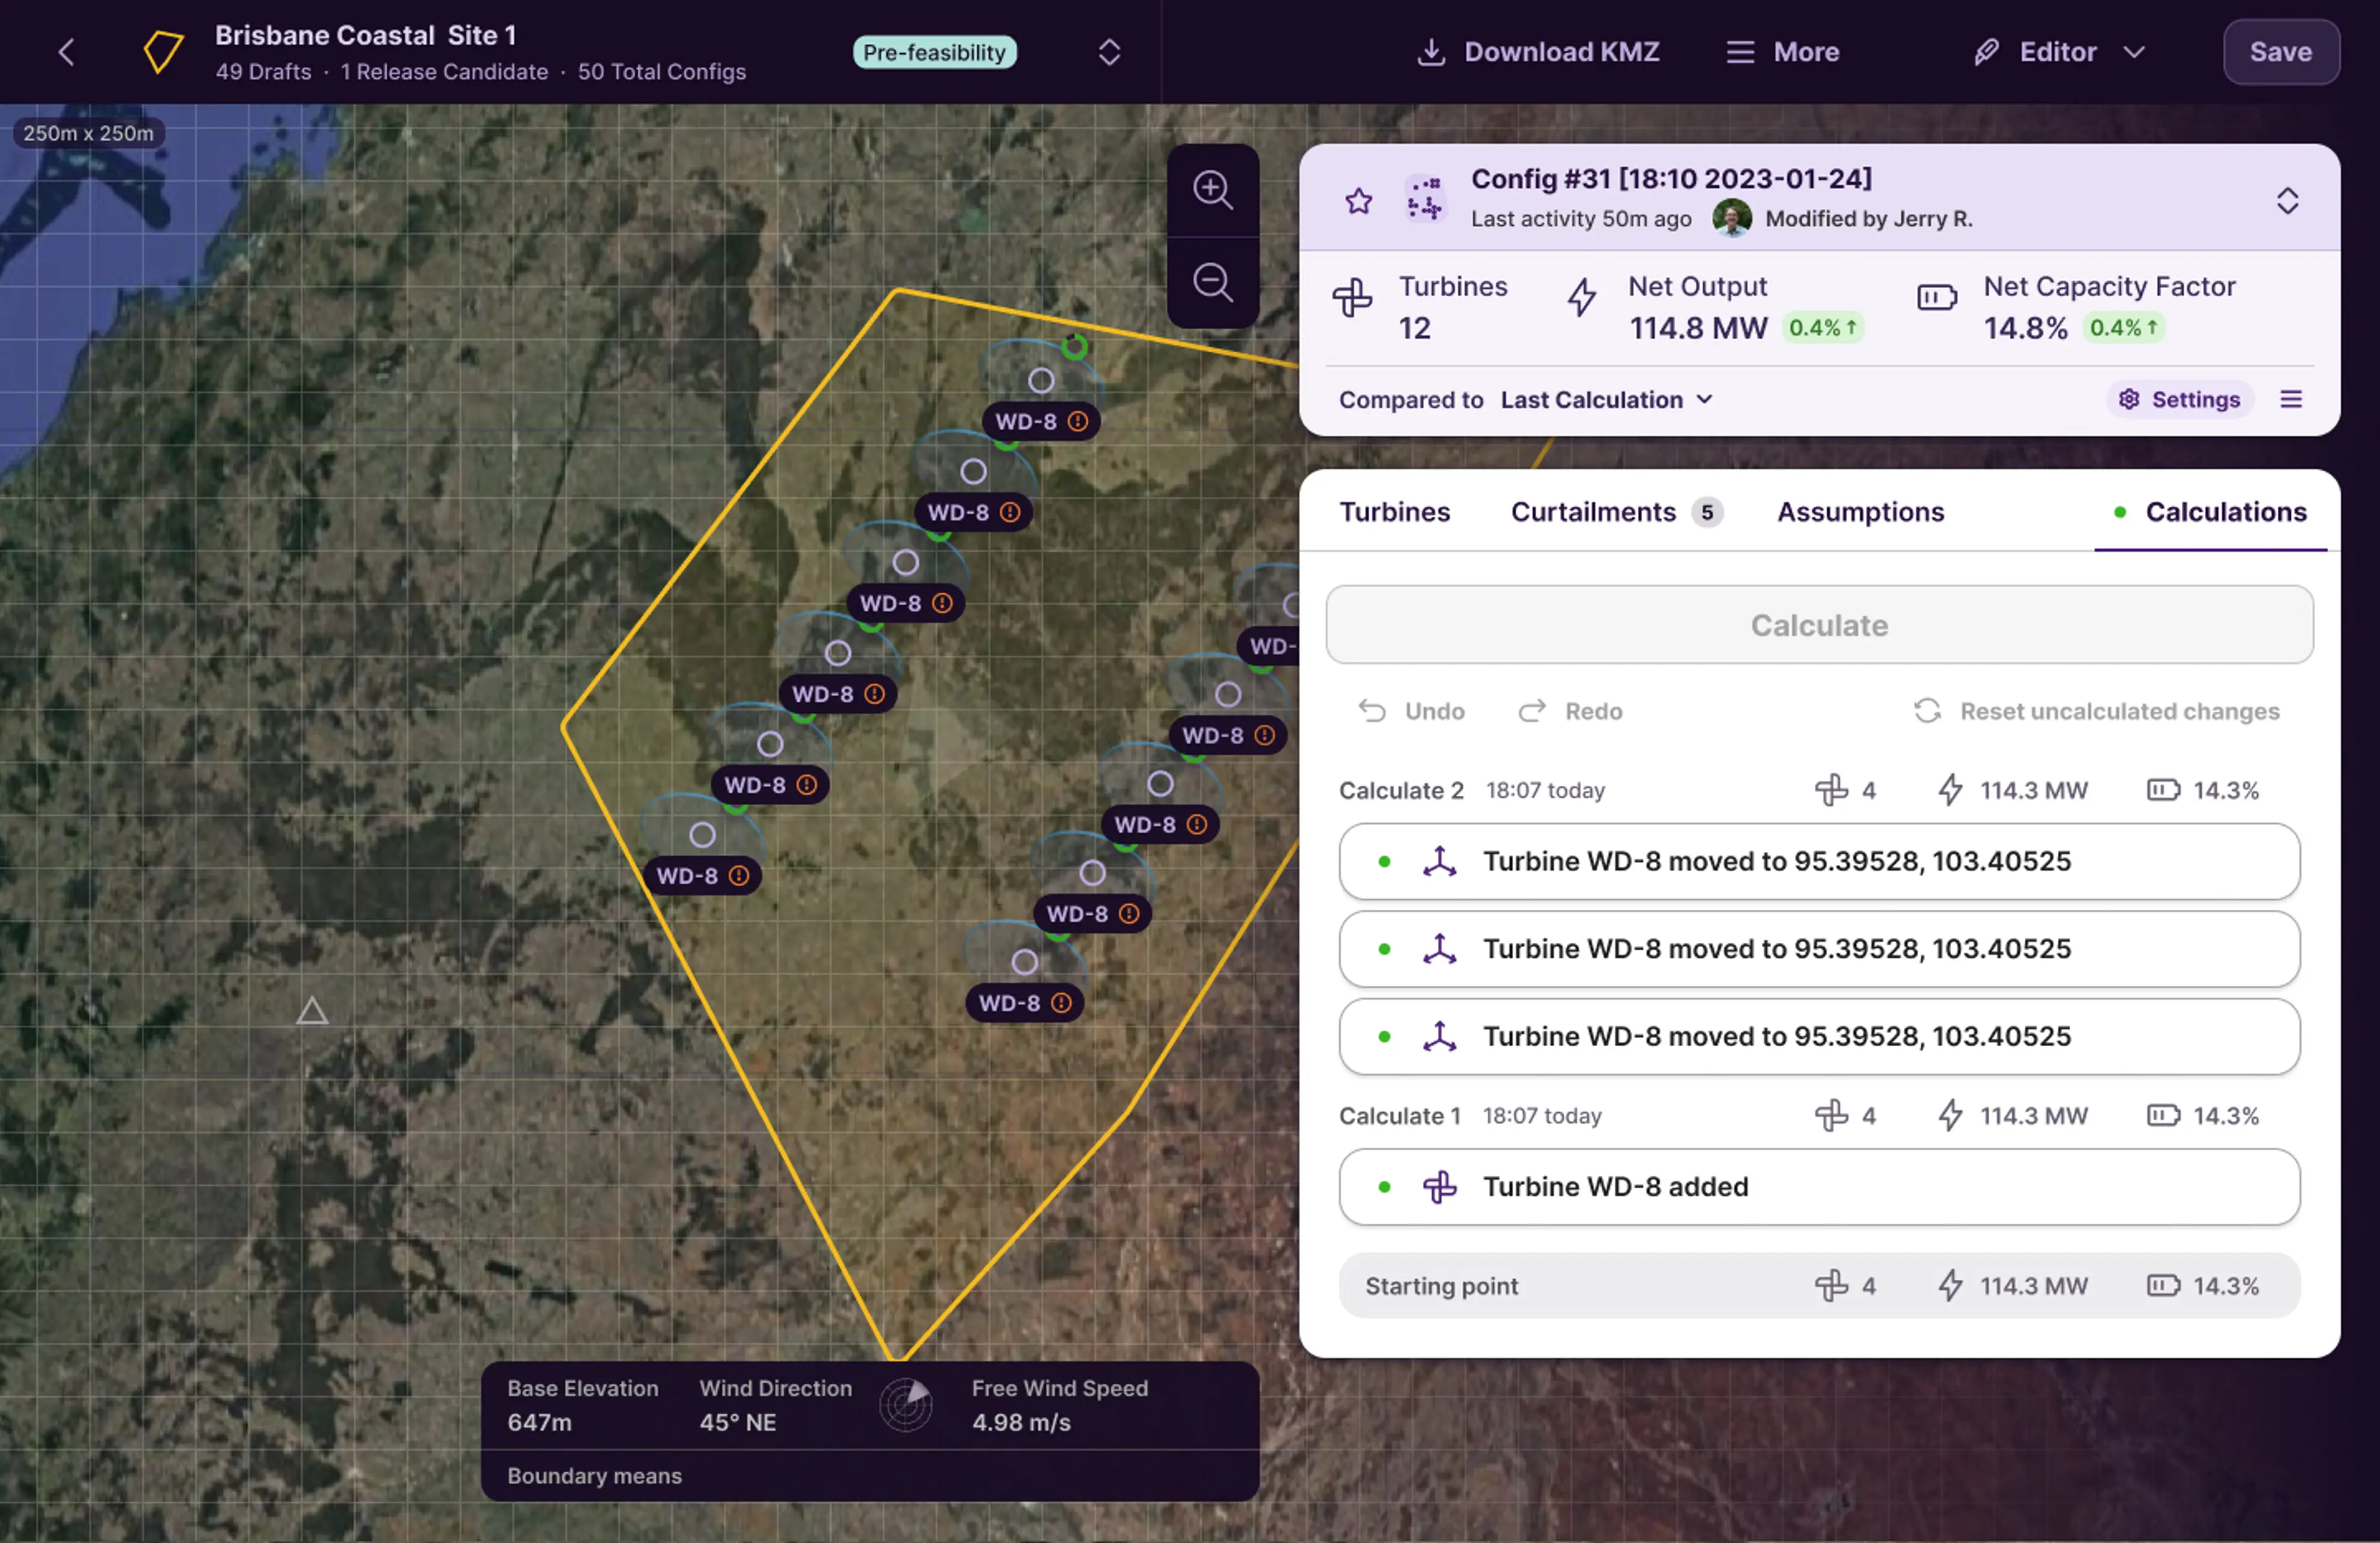Click the triangle marker on map
Viewport: 2380px width, 1543px height.
[x=312, y=1012]
